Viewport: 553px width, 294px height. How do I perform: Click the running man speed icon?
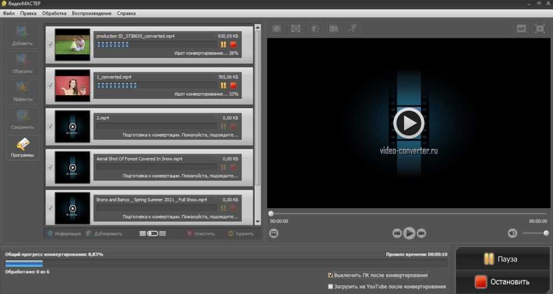click(352, 28)
